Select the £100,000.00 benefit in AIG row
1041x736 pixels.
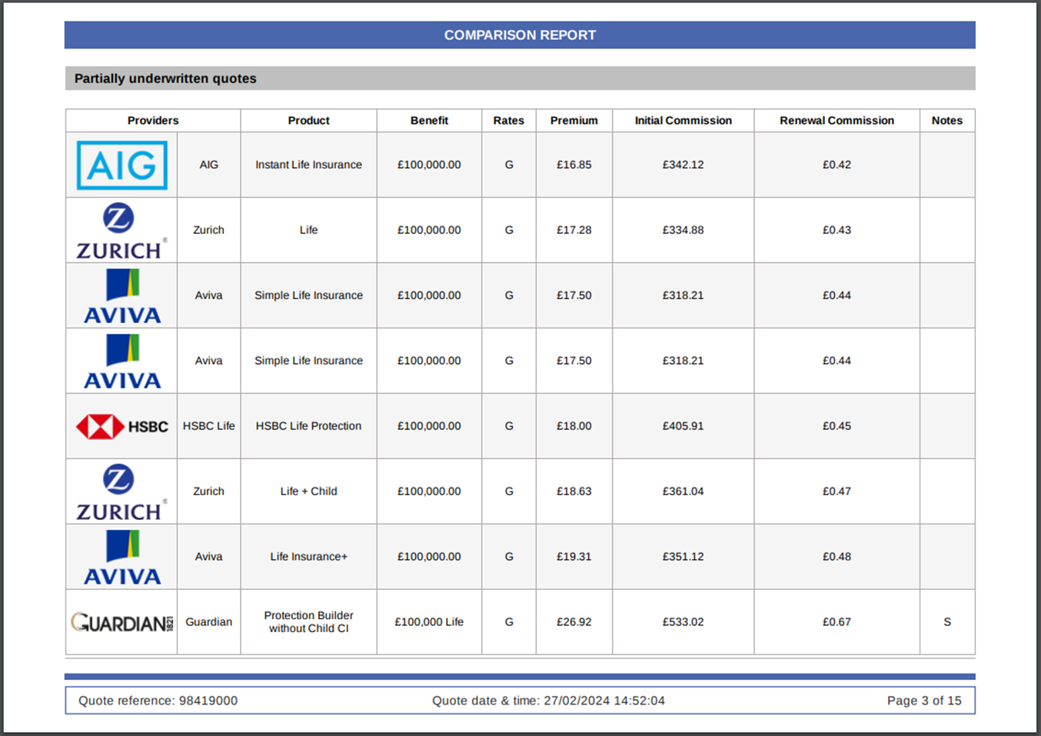(429, 165)
